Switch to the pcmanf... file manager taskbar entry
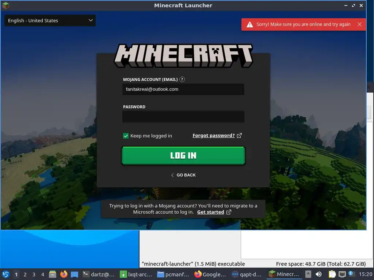This screenshot has width=374, height=280. [x=173, y=274]
